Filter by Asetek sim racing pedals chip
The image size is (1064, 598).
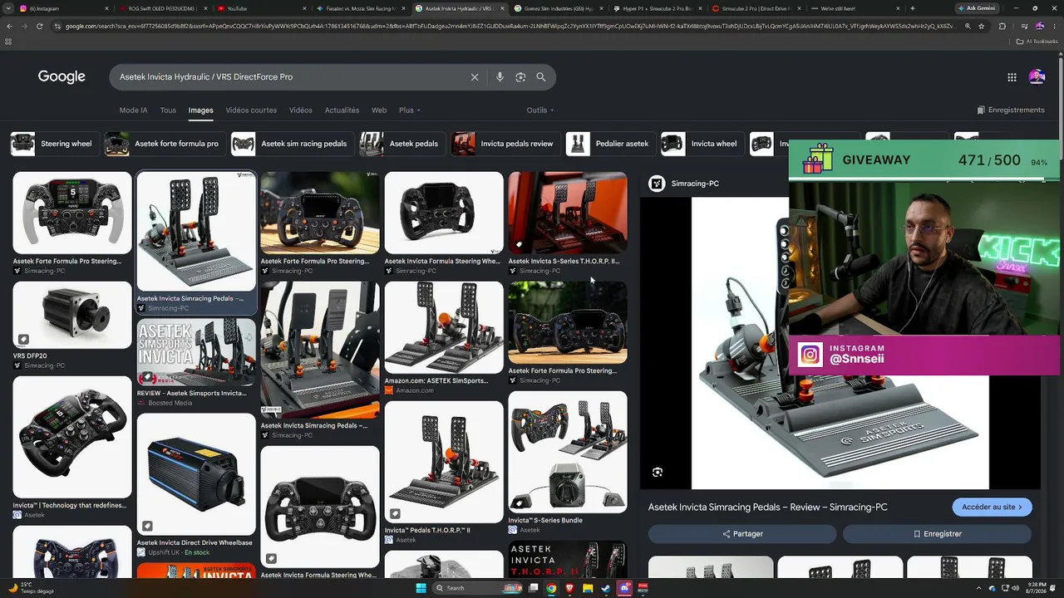coord(292,144)
